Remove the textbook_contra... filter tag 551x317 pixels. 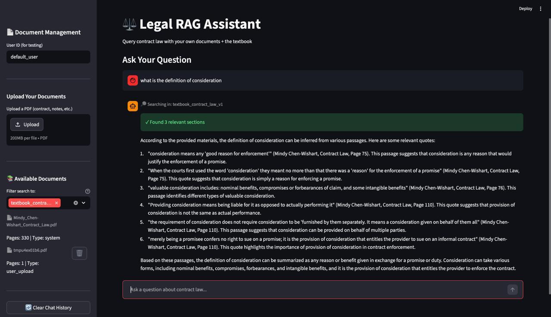click(x=56, y=203)
